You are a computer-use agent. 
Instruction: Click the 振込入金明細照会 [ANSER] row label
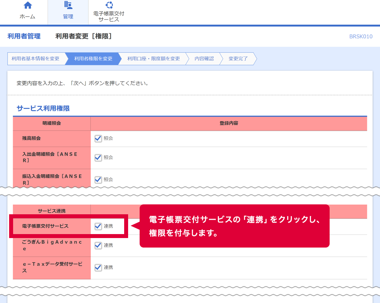pos(52,179)
